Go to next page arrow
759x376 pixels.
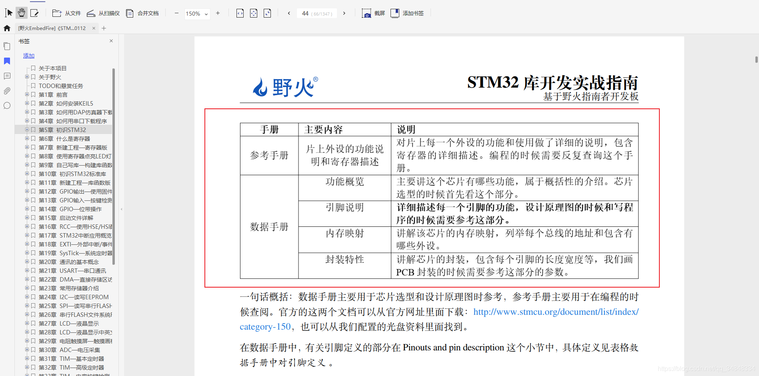(x=344, y=13)
